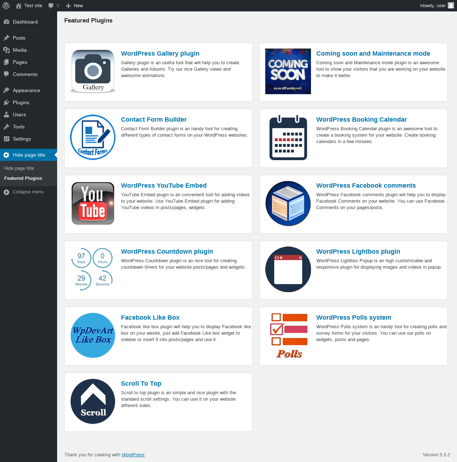The width and height of the screenshot is (457, 462).
Task: Open the Comments sidebar menu item
Action: point(29,74)
